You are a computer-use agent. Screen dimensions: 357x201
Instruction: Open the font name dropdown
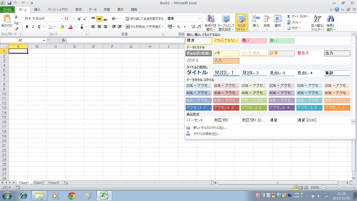(62, 19)
